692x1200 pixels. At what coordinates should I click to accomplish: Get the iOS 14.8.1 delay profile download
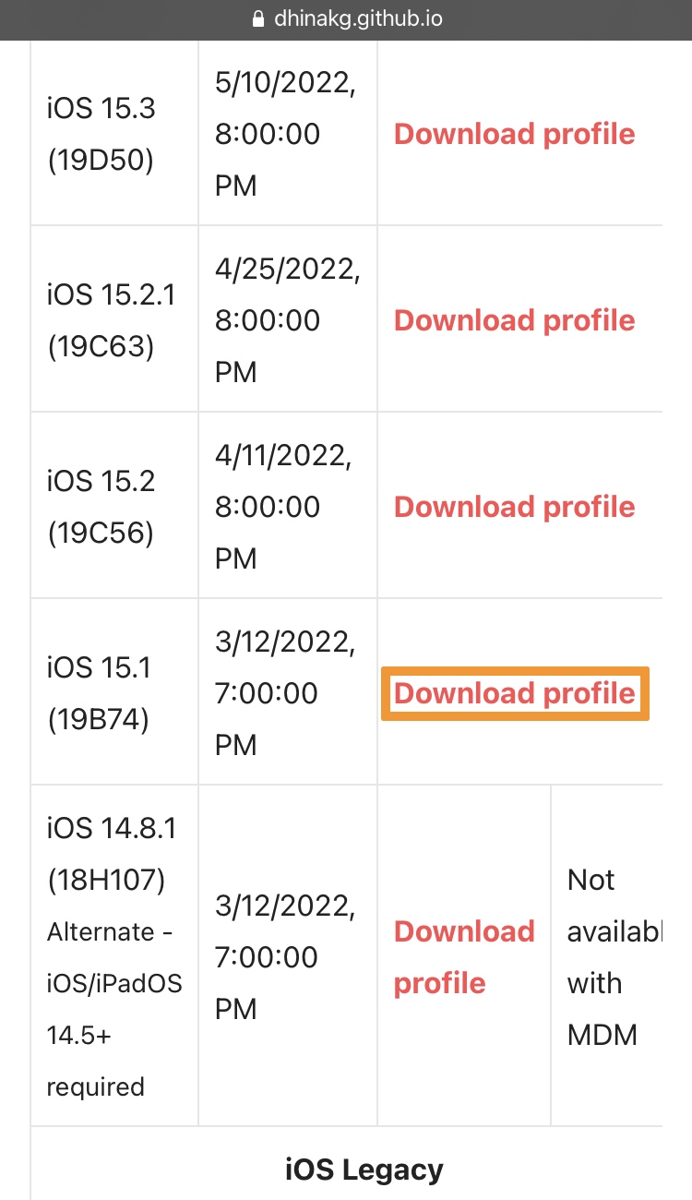pos(464,956)
